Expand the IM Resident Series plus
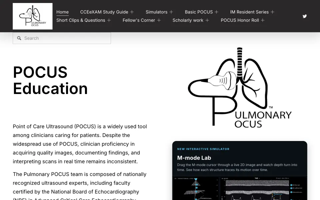320x200 pixels. click(x=272, y=12)
